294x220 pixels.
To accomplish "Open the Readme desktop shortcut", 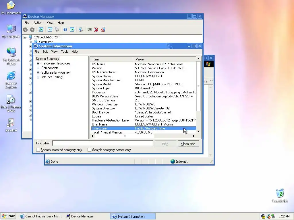I will click(x=11, y=123).
